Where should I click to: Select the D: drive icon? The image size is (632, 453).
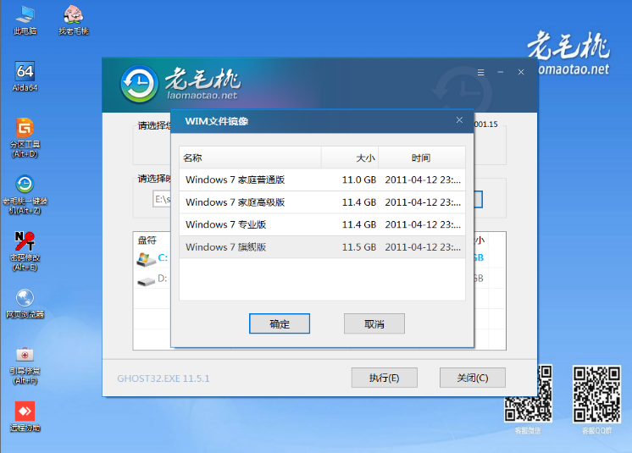[x=146, y=280]
